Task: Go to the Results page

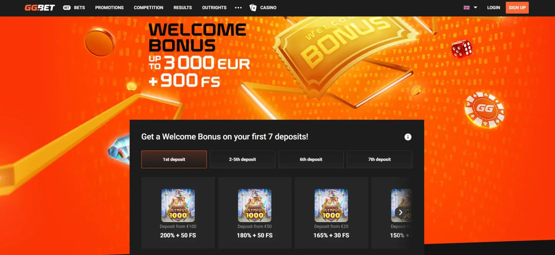Action: click(x=183, y=8)
